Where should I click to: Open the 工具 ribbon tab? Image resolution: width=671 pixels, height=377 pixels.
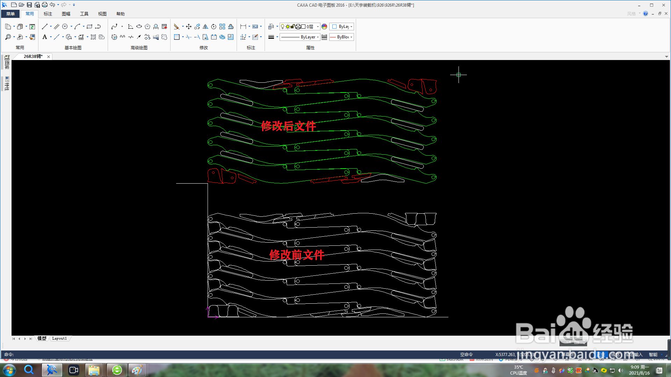click(84, 14)
